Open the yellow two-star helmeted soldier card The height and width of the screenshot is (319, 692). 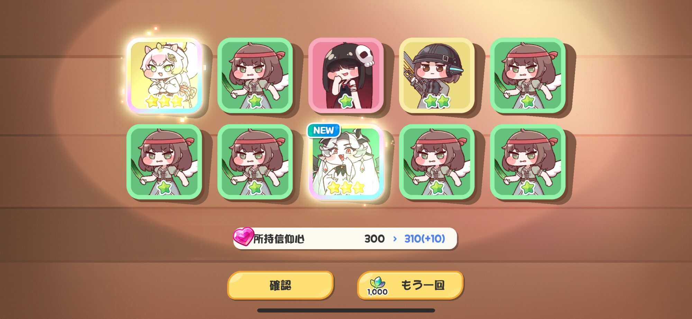[437, 75]
